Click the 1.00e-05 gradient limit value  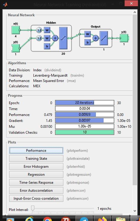[124, 121]
